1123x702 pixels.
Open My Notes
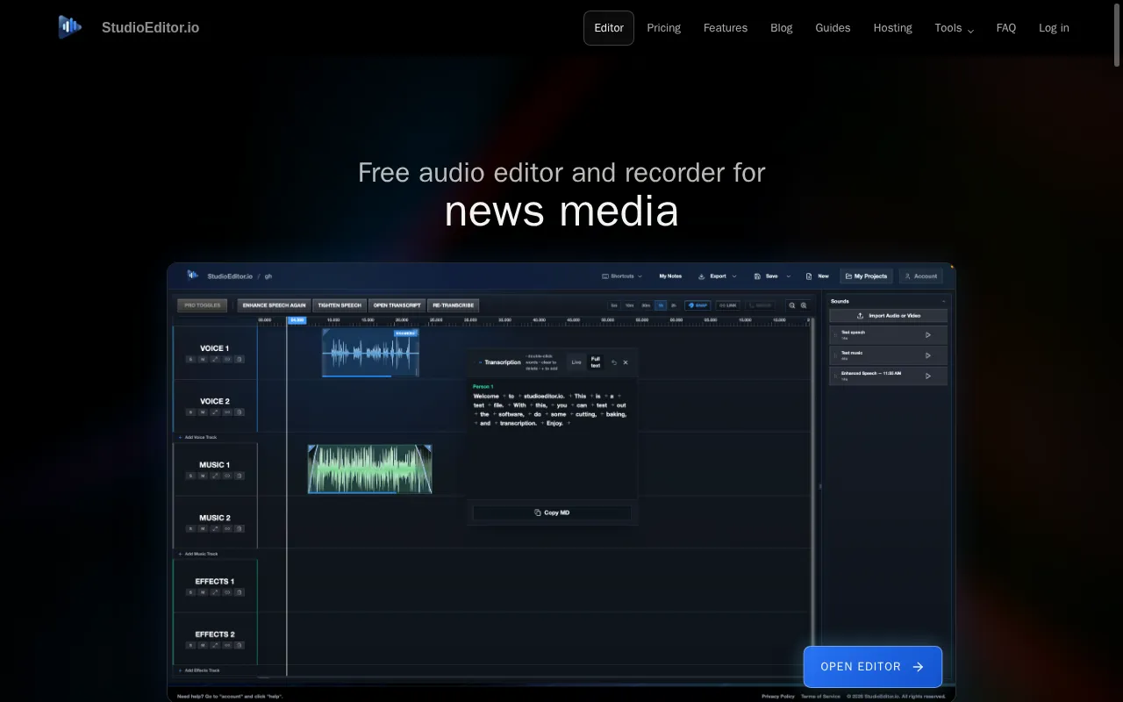click(670, 276)
